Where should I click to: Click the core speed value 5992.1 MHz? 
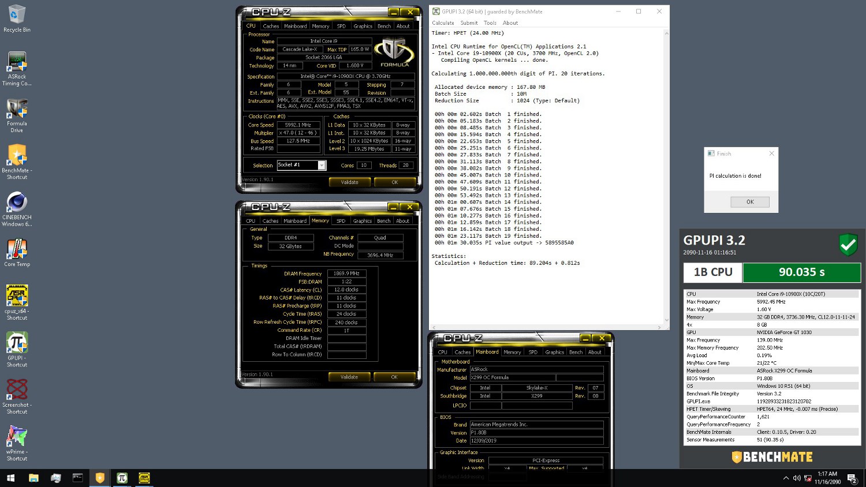click(x=298, y=125)
